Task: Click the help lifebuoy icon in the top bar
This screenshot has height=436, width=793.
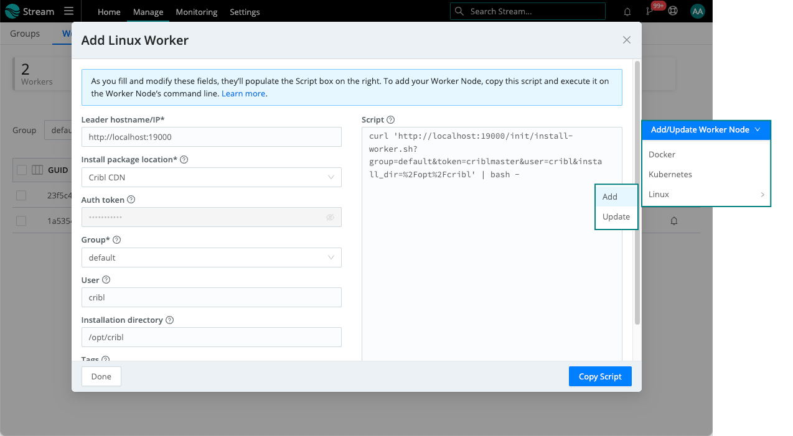Action: click(x=673, y=11)
